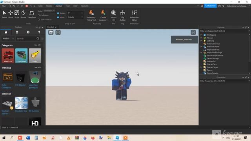The height and width of the screenshot is (141, 251).
Task: Click taskbar search magnifier
Action: coord(12,137)
